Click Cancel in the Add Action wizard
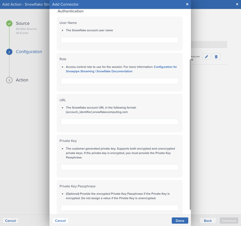 pyautogui.click(x=11, y=221)
